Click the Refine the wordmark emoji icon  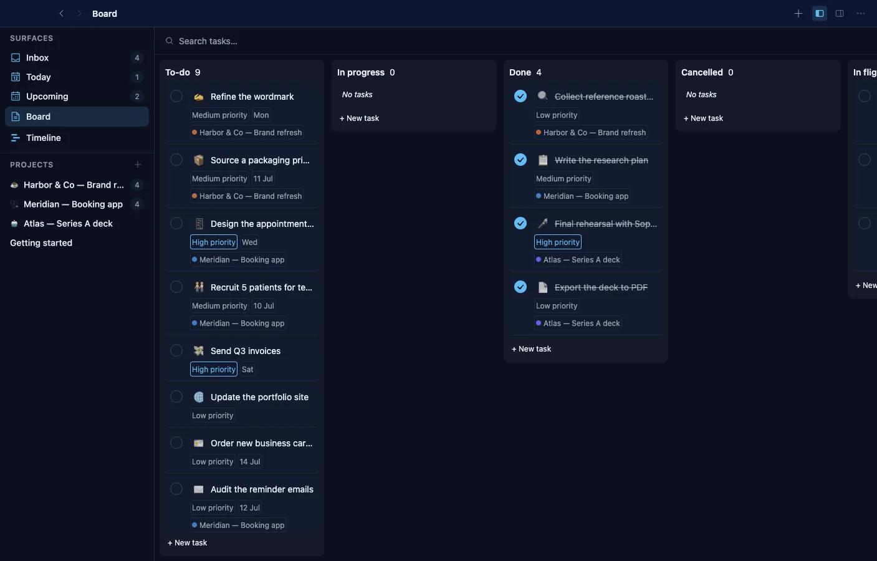(199, 97)
